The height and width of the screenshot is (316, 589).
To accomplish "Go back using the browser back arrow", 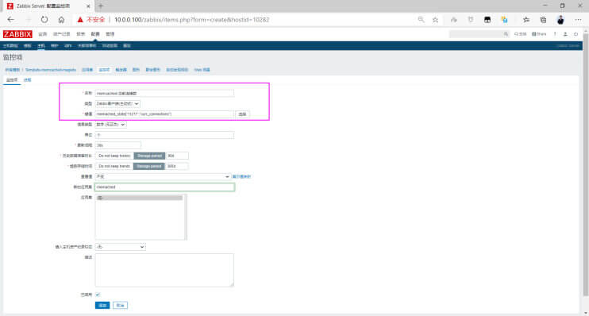I will coord(10,20).
